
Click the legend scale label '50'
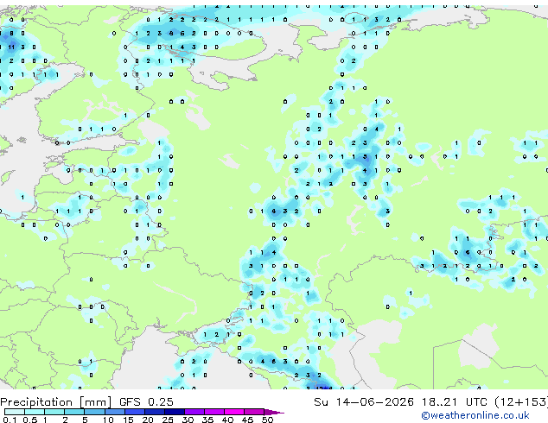pyautogui.click(x=267, y=420)
